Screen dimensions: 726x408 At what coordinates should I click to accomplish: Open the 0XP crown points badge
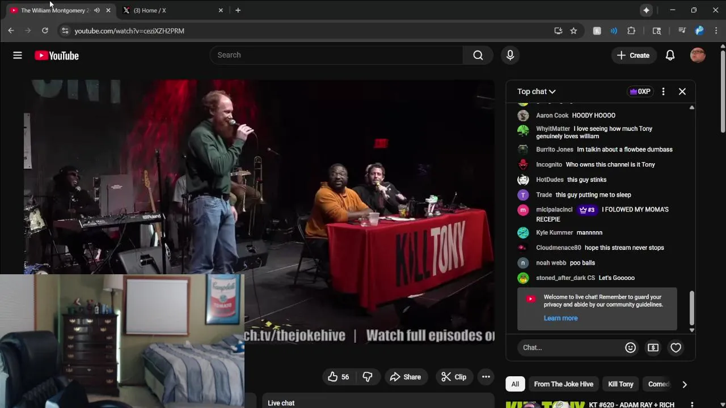coord(640,91)
